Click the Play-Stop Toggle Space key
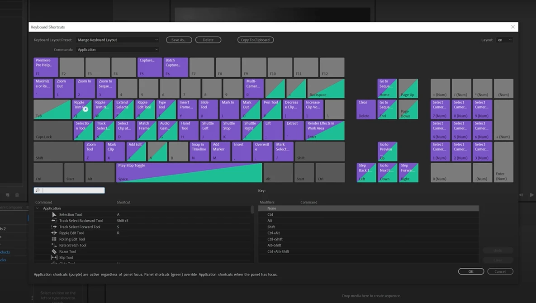 pyautogui.click(x=189, y=172)
